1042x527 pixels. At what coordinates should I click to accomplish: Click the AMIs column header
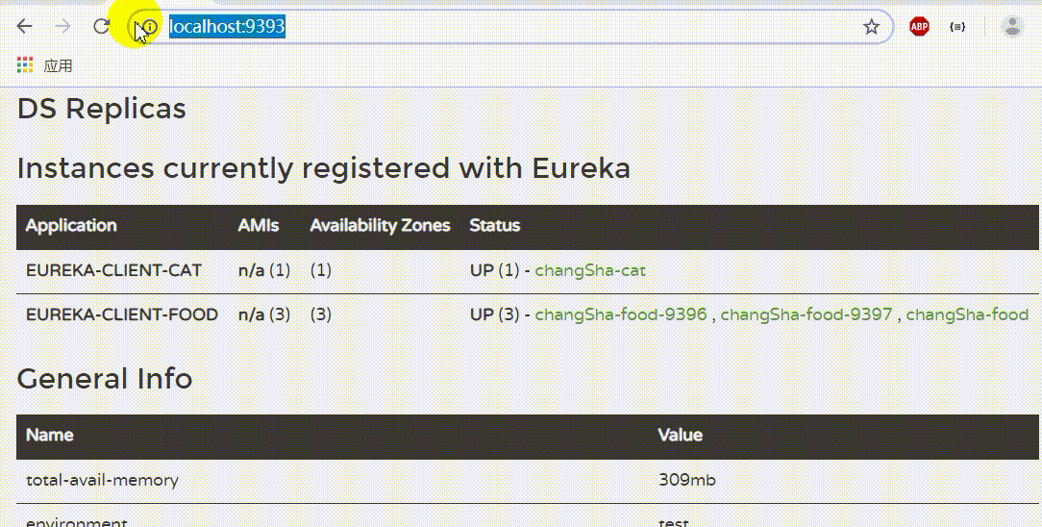(259, 225)
